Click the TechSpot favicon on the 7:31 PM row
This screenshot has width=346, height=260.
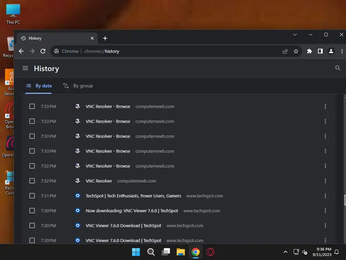click(x=78, y=196)
